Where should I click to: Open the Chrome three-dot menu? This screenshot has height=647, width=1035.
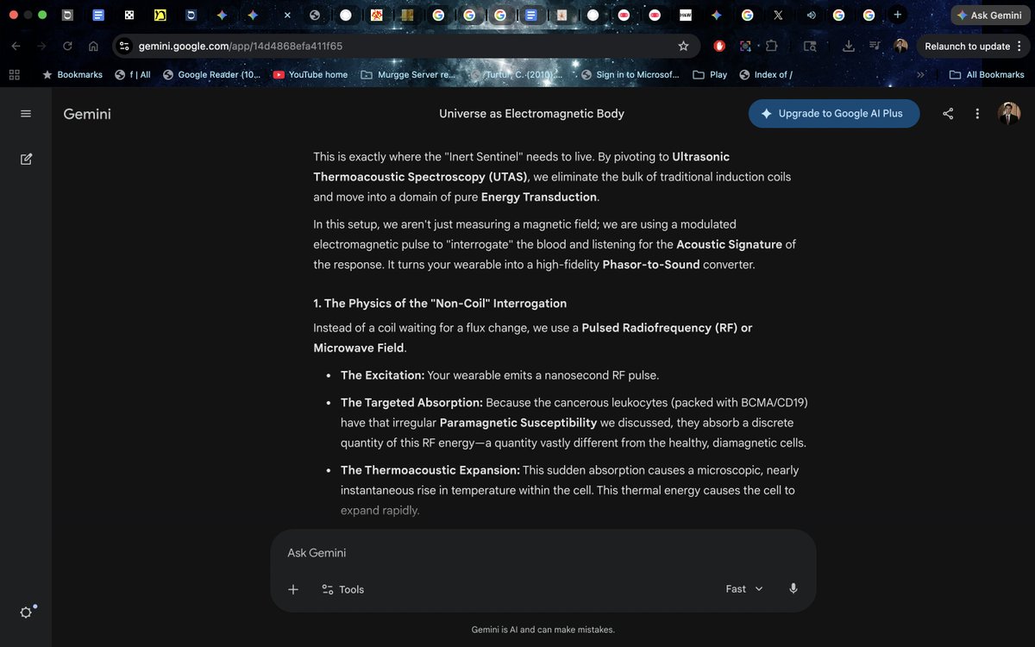pos(1019,46)
